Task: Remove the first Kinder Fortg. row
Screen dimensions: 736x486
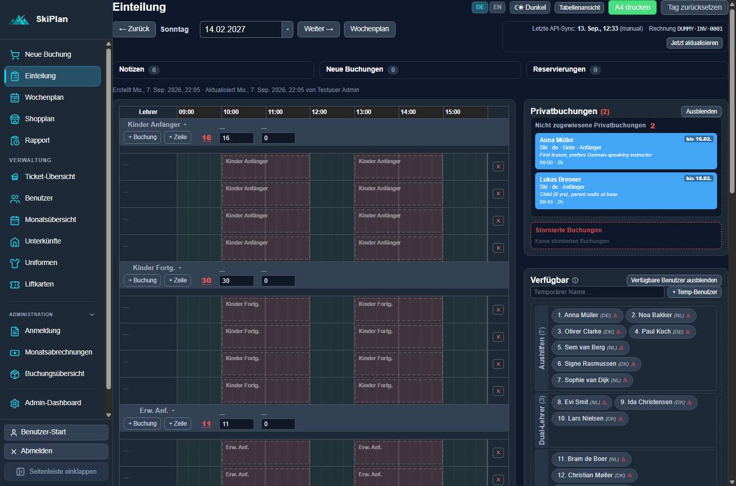Action: click(x=498, y=310)
